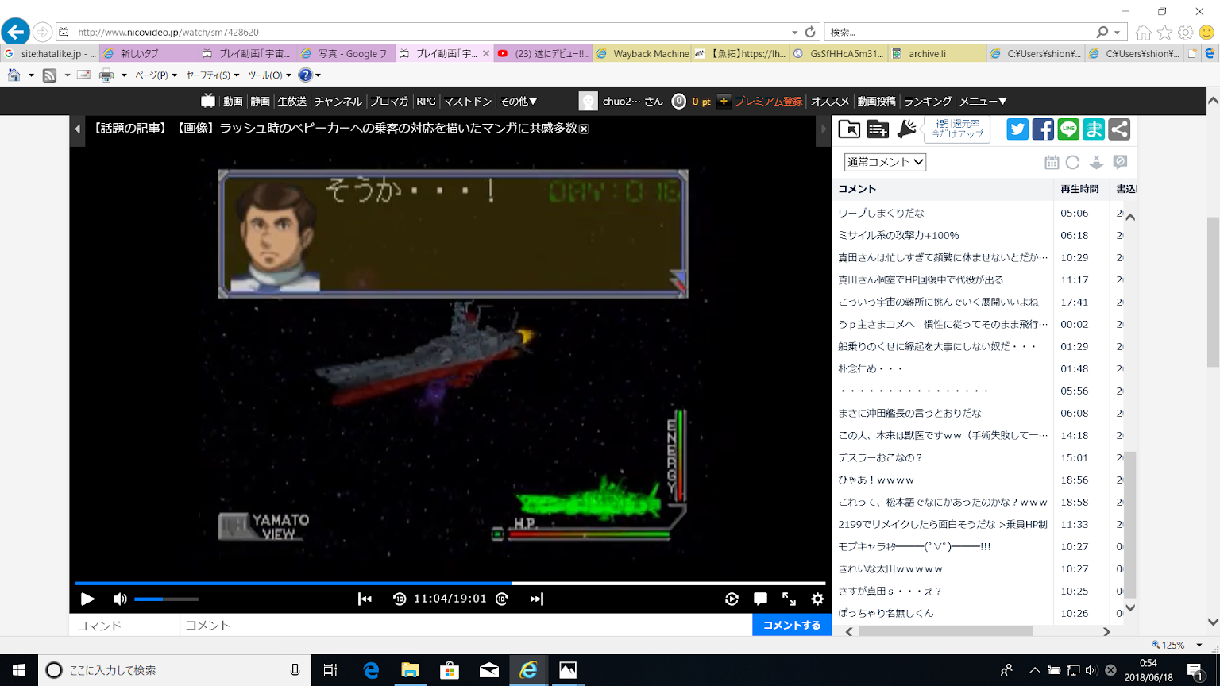Click the browser refresh button
The width and height of the screenshot is (1220, 686).
tap(810, 32)
